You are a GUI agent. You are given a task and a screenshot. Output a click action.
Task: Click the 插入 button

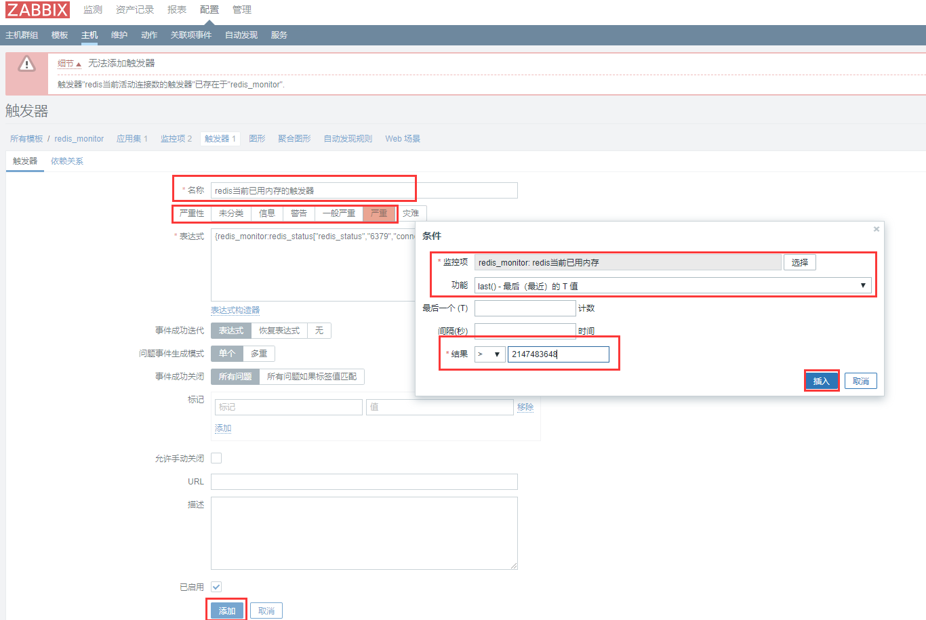[x=822, y=381]
